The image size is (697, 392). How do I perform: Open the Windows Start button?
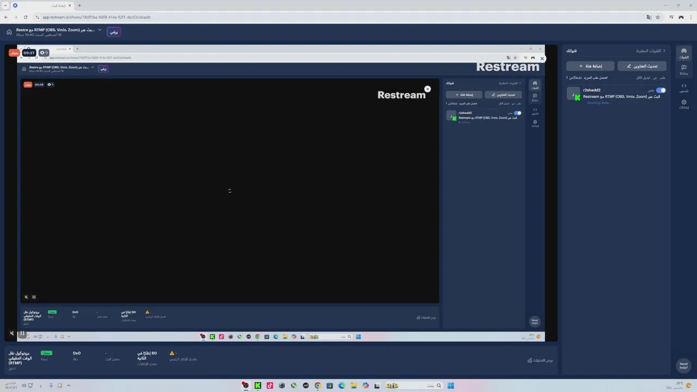tap(450, 385)
